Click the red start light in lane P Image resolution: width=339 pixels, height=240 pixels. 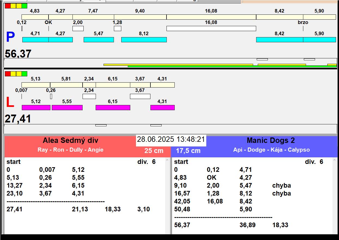point(8,6)
